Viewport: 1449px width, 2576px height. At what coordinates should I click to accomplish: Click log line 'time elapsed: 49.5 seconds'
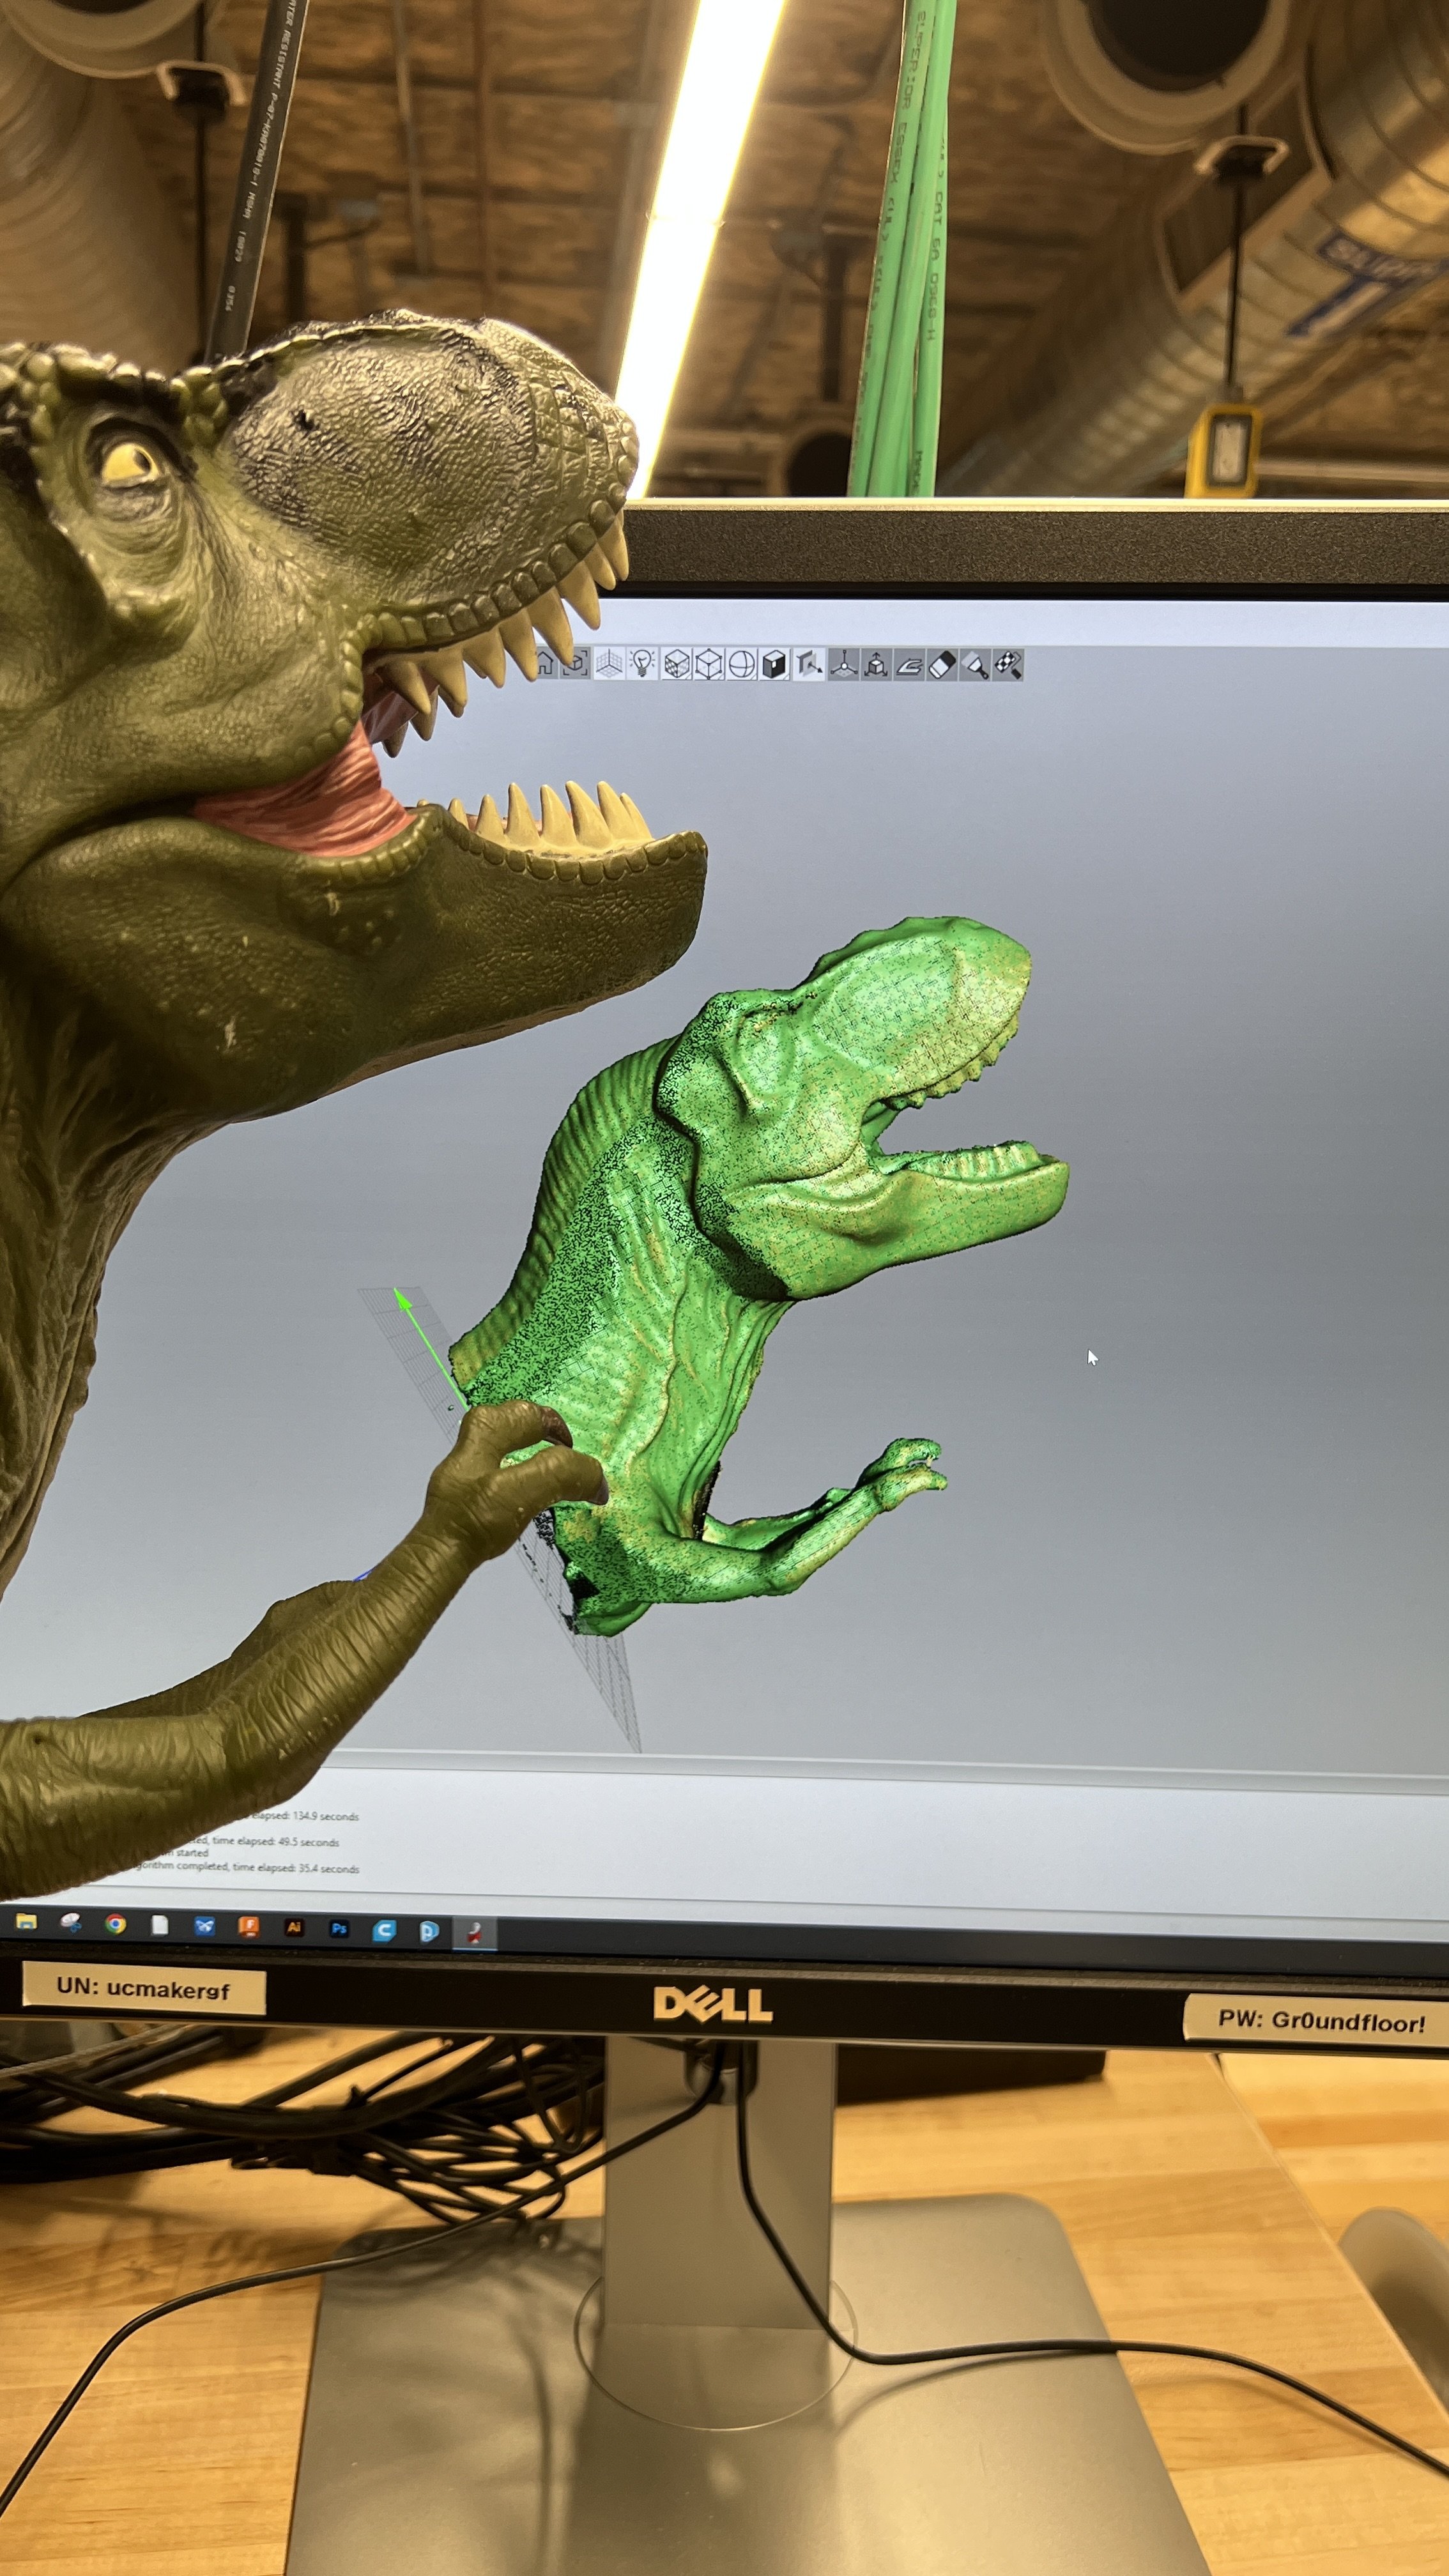(x=275, y=1842)
